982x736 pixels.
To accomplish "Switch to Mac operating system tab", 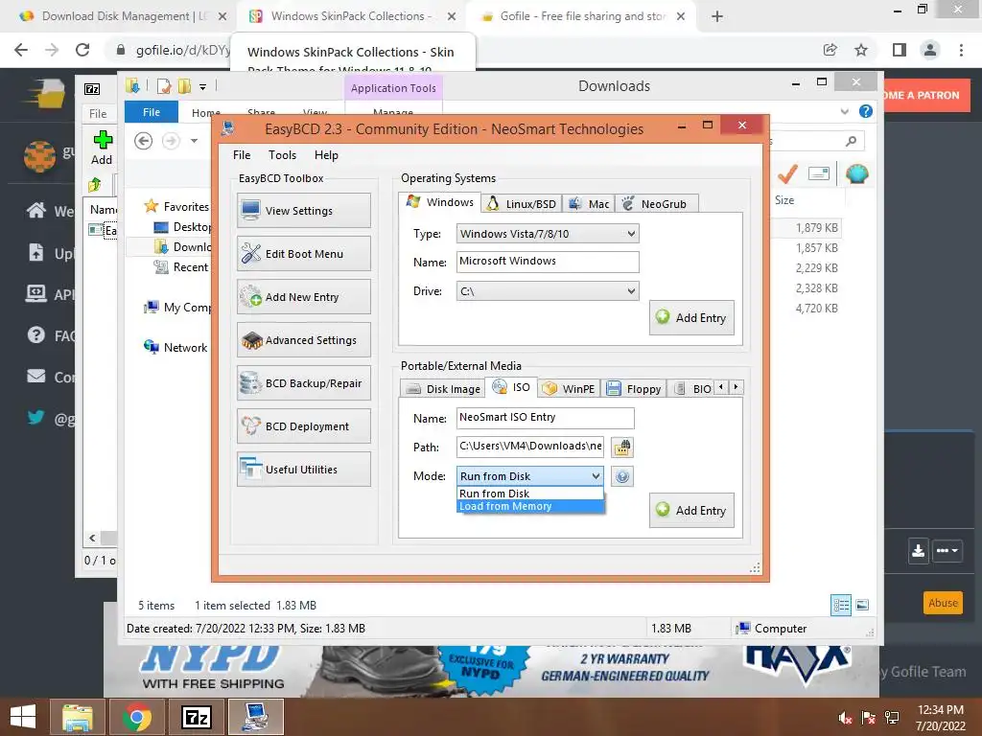I will [589, 203].
